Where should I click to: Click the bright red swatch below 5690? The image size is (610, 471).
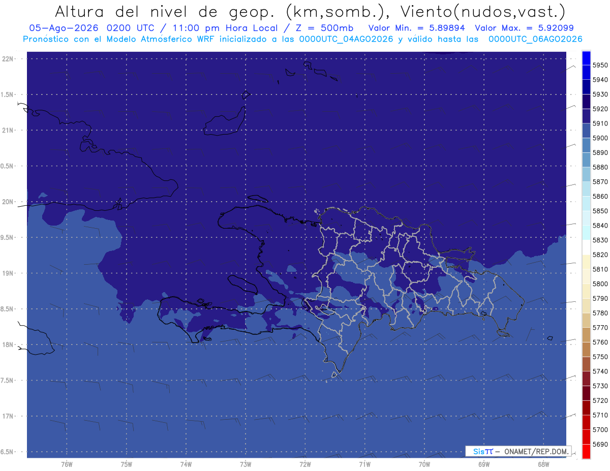tap(586, 451)
